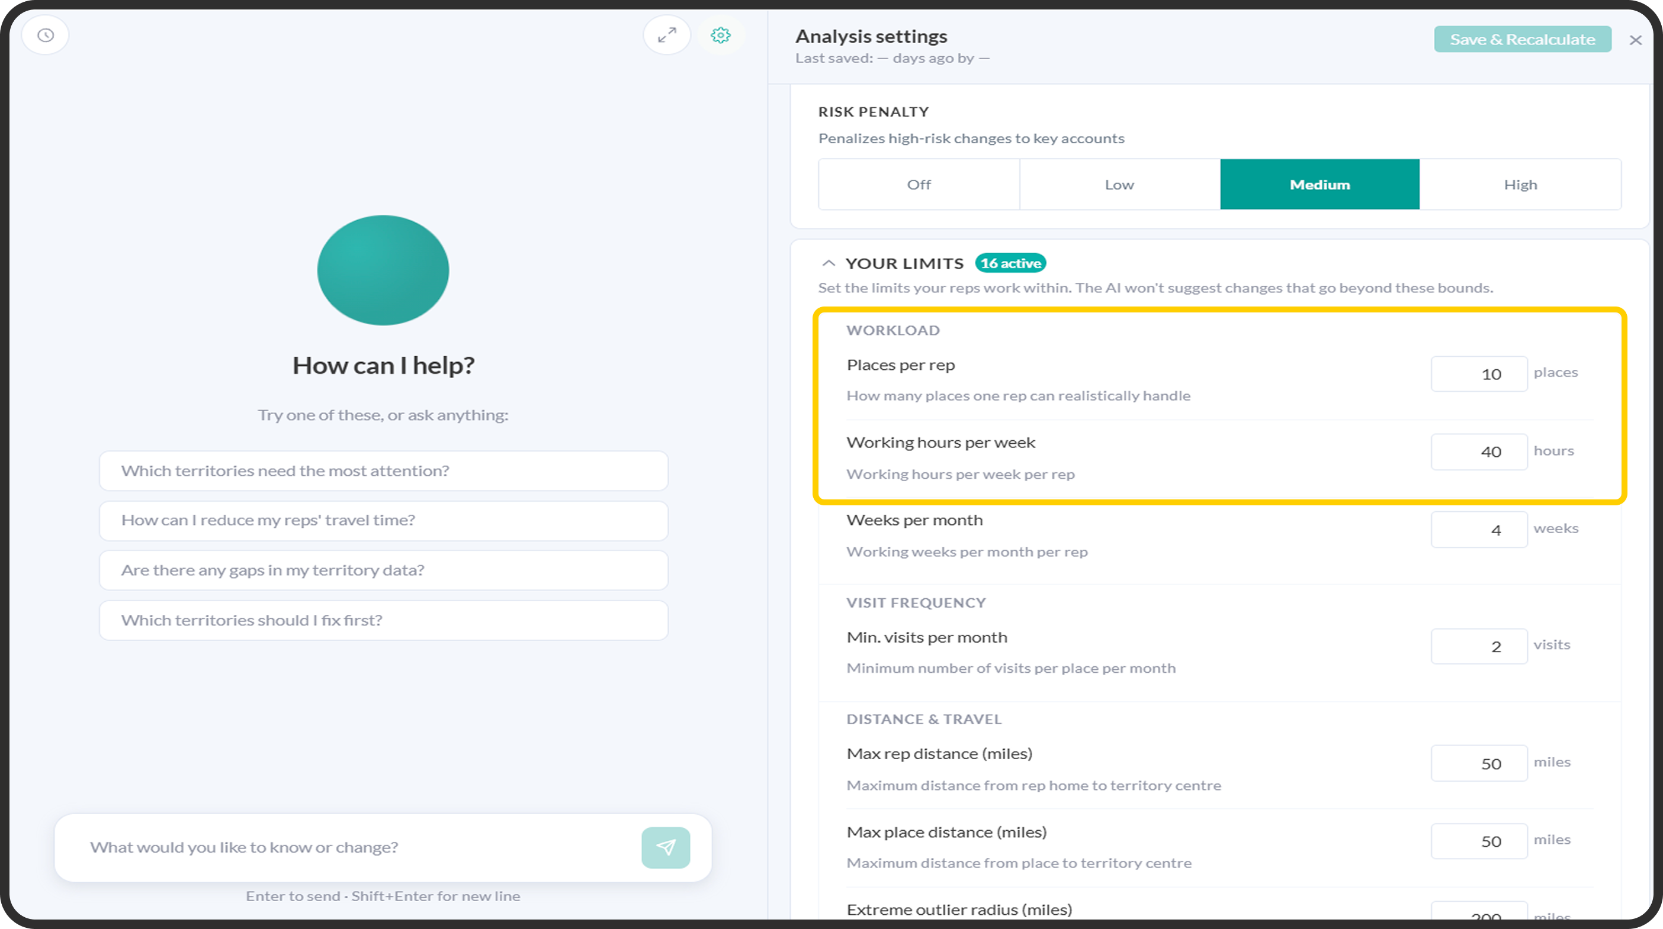The image size is (1663, 929).
Task: Click 'Last saved: — days ago by —' text
Action: (x=892, y=58)
